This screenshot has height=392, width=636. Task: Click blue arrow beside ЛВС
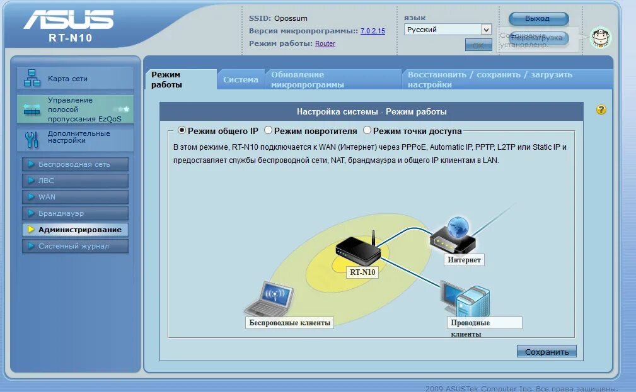pos(31,180)
